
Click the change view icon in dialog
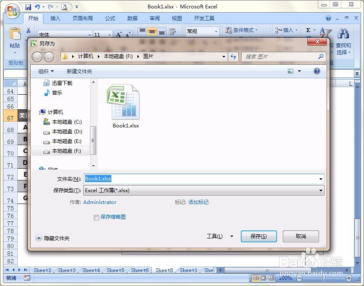pyautogui.click(x=290, y=71)
